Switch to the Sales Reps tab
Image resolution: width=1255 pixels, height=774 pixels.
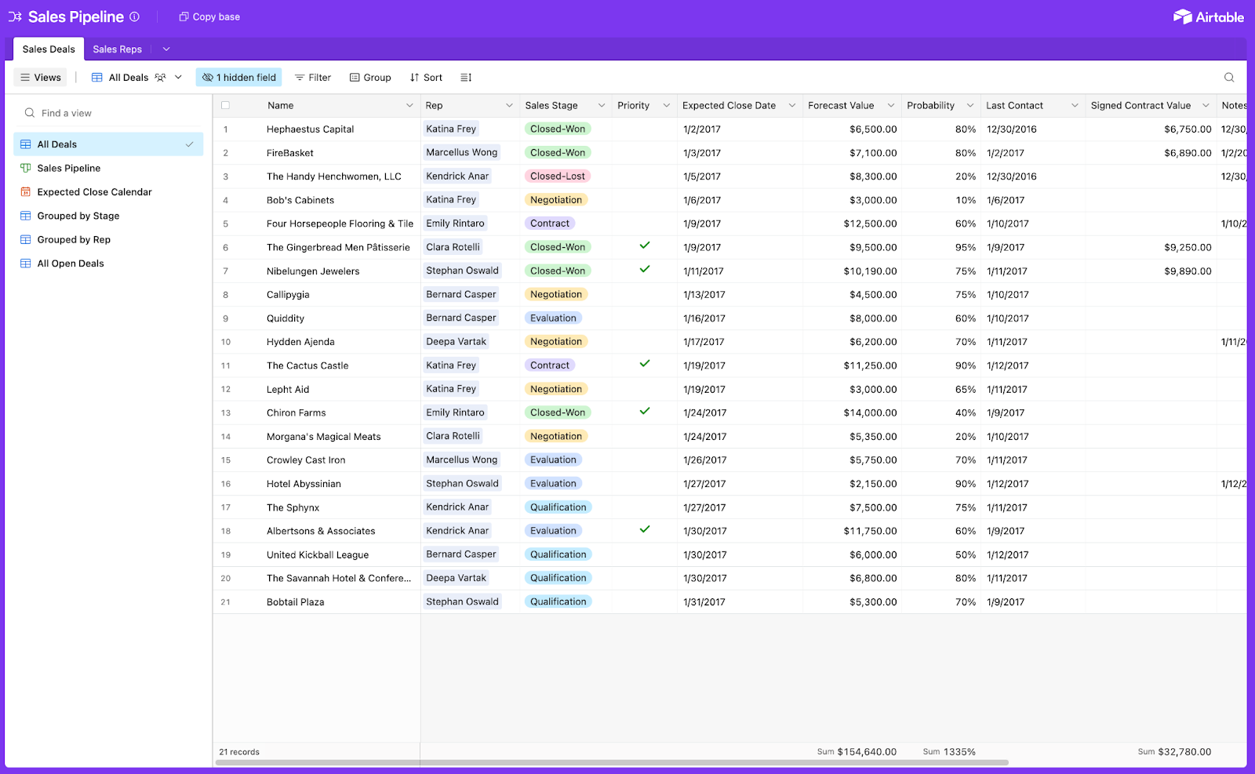(118, 49)
